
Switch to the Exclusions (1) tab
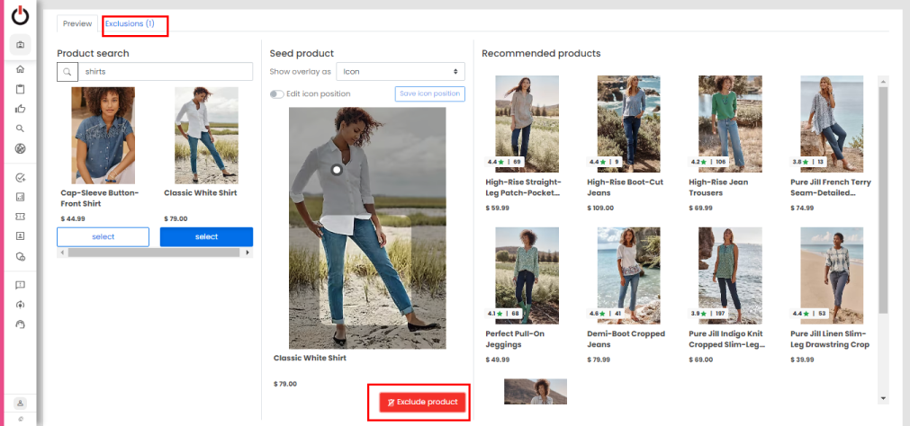click(130, 23)
